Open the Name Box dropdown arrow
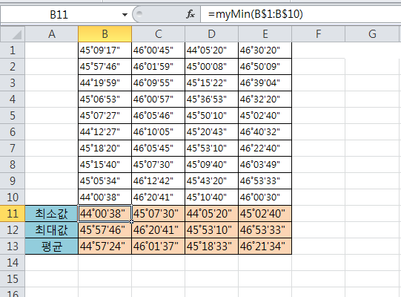The width and height of the screenshot is (401, 297). (x=125, y=15)
